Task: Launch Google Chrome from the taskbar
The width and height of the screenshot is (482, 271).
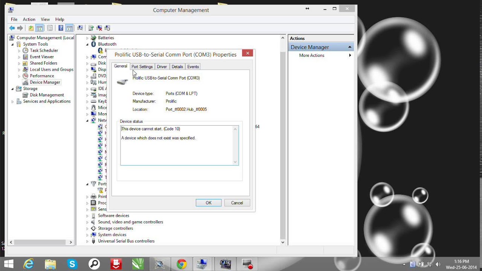Action: [182, 264]
